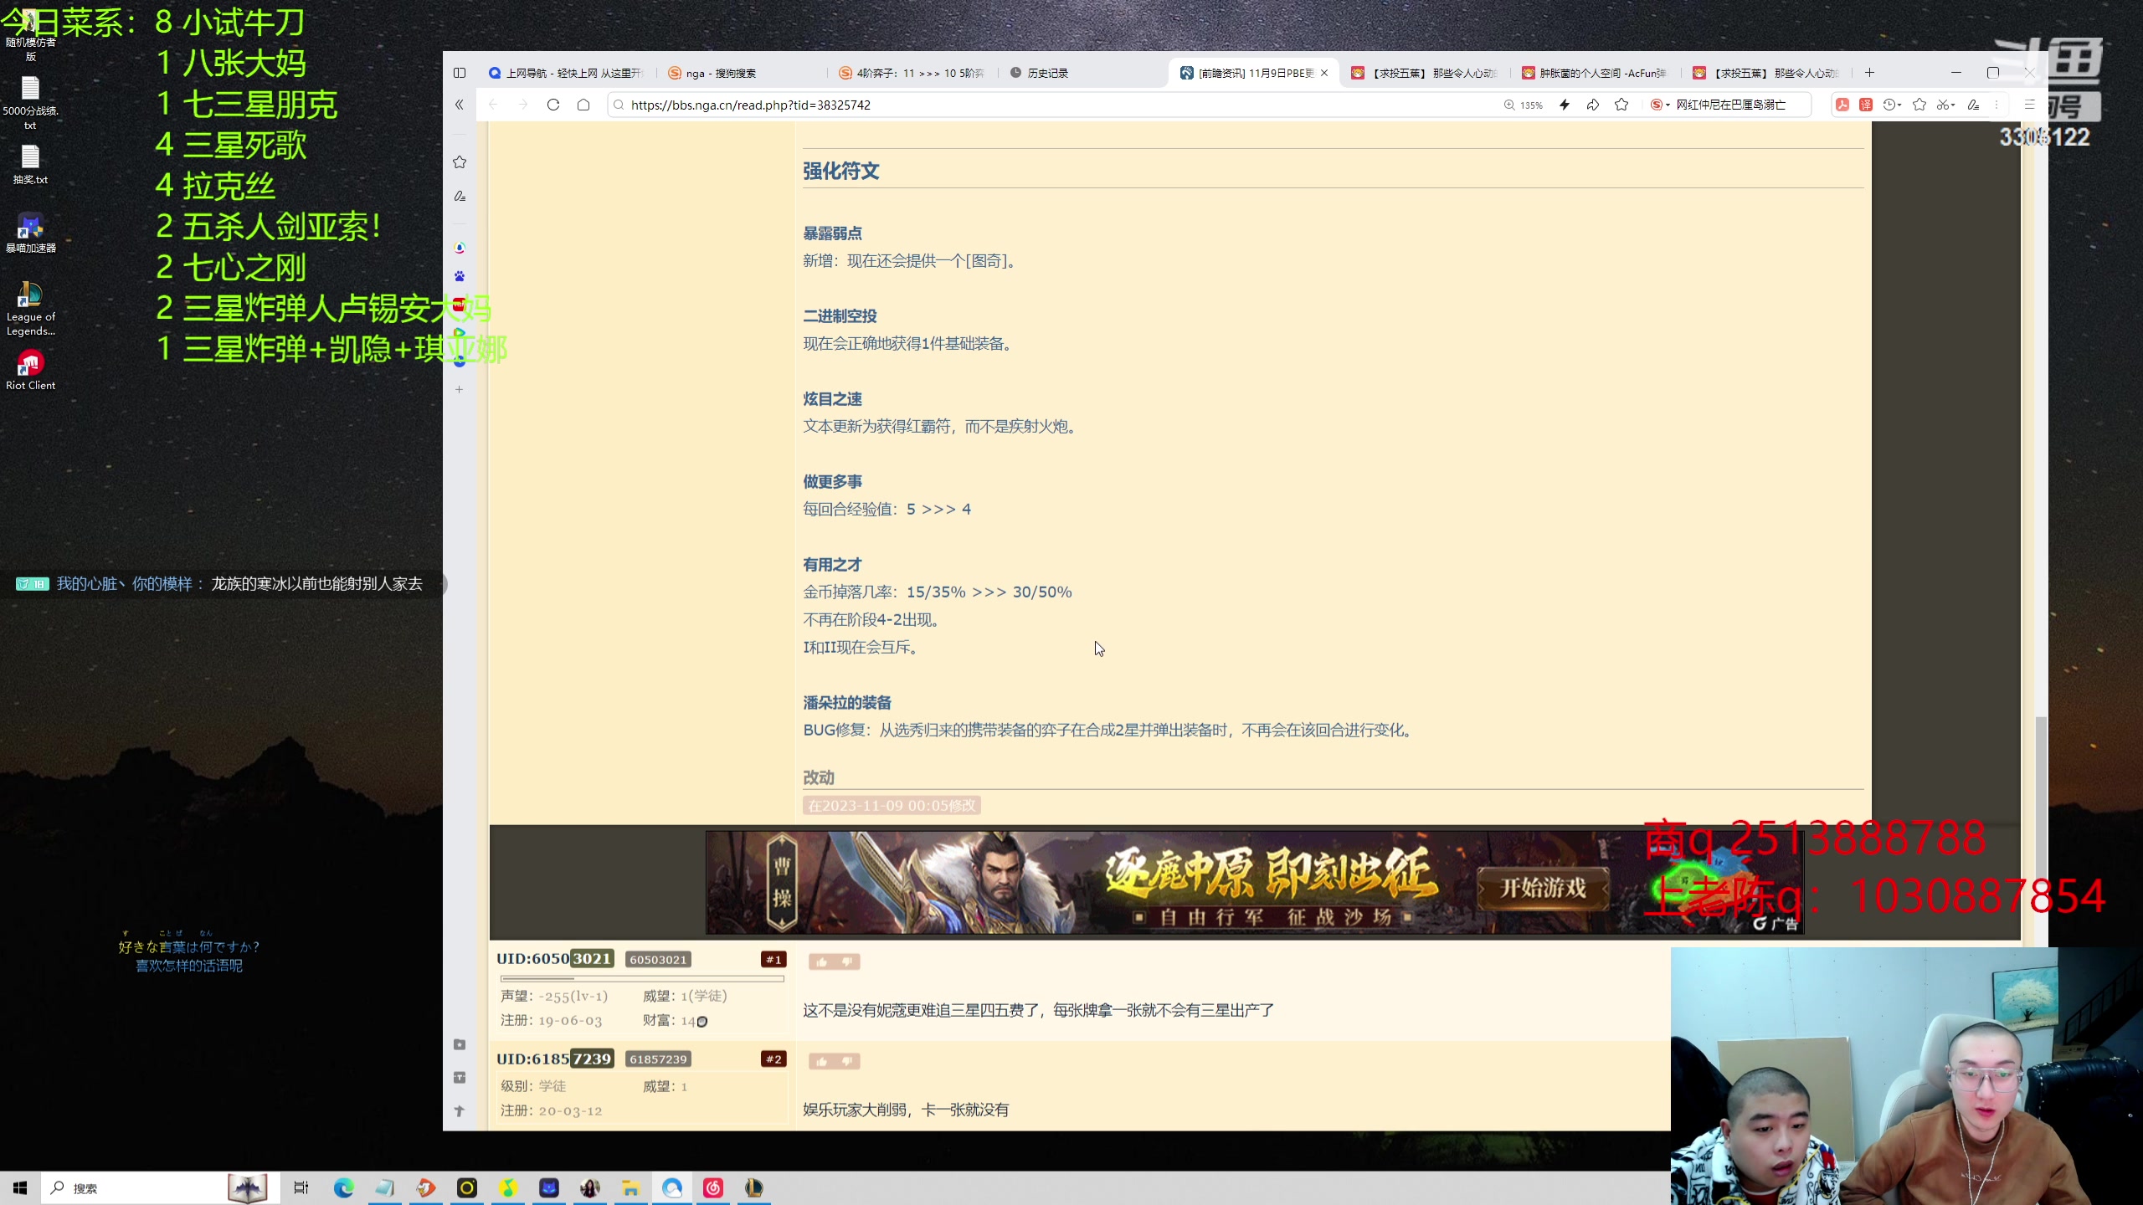Open the sidebar folder icon near bottom

coord(460,1044)
